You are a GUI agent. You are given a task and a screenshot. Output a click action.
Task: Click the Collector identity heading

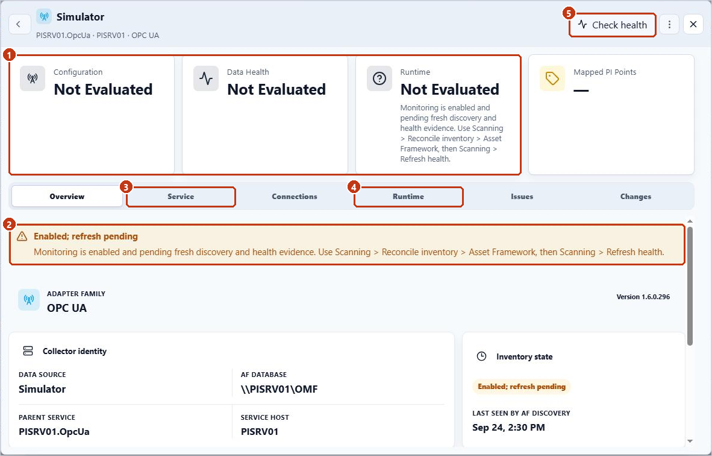[x=75, y=352]
